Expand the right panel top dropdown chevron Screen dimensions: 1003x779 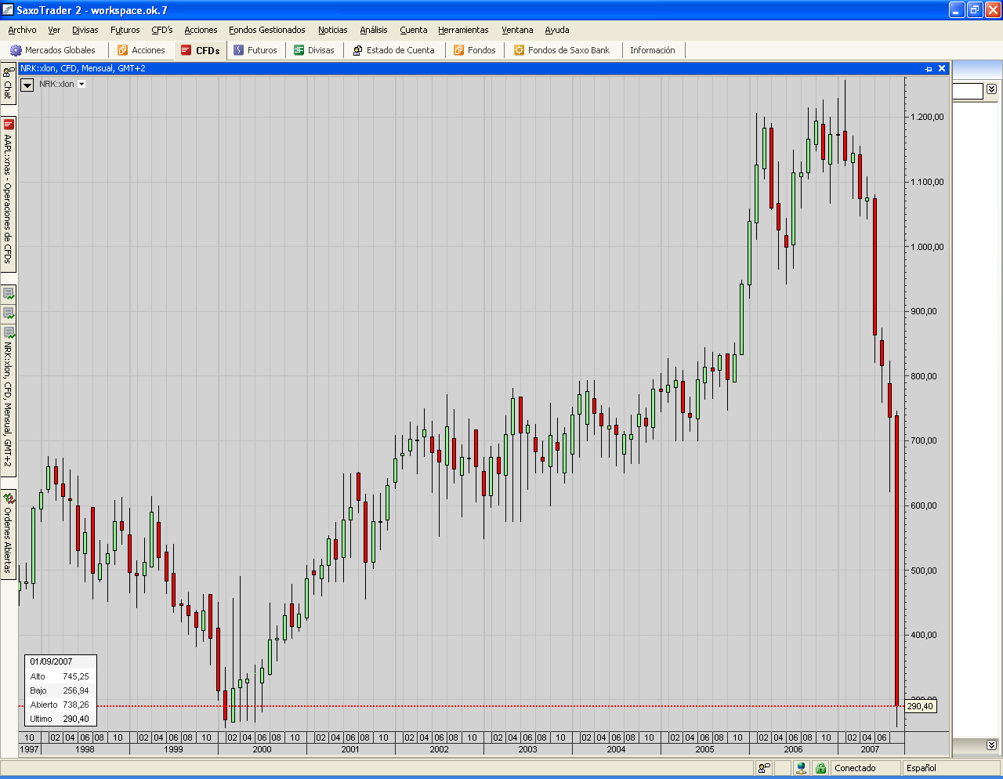click(x=991, y=89)
